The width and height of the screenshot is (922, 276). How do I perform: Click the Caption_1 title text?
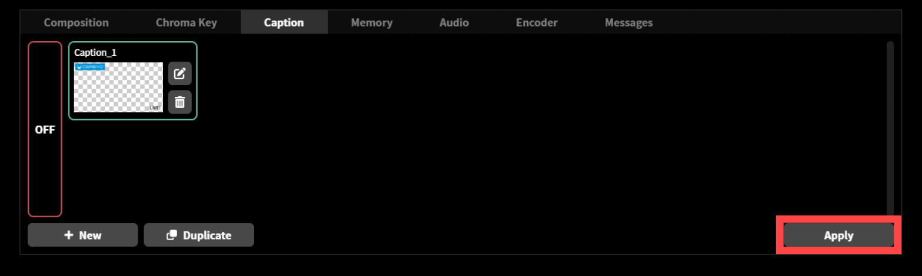pos(95,52)
